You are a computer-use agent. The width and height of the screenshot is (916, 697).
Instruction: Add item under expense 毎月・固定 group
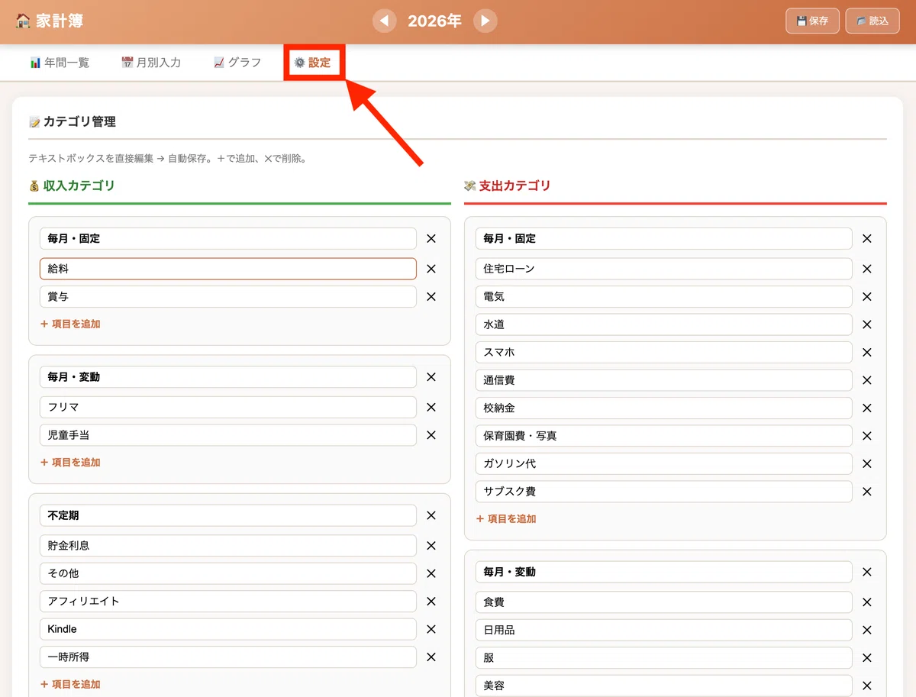[x=506, y=518]
